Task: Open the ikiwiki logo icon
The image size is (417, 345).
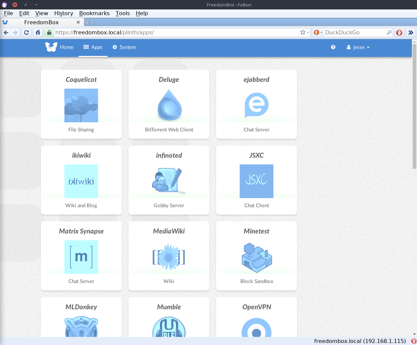Action: tap(81, 181)
